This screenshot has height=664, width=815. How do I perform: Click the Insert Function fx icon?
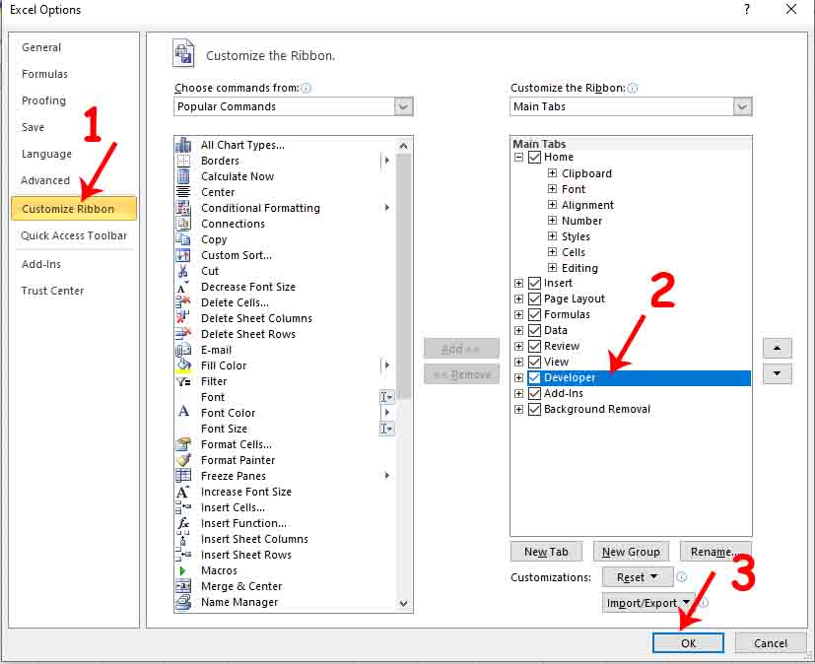pos(183,523)
